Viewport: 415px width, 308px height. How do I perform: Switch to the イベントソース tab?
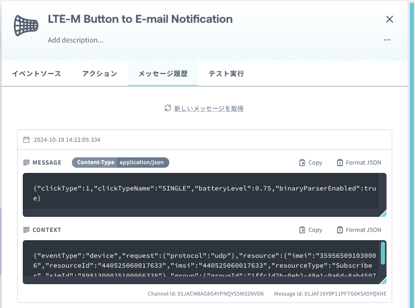[37, 74]
